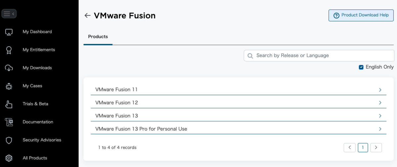The height and width of the screenshot is (167, 397).
Task: Expand VMware Fusion 13 Pro for Personal Use chevron
Action: 380,129
